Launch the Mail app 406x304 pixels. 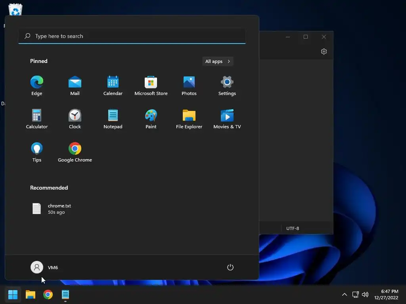tap(75, 86)
